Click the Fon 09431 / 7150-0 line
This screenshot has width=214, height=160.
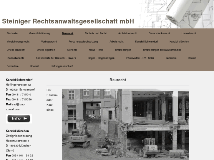click(19, 95)
